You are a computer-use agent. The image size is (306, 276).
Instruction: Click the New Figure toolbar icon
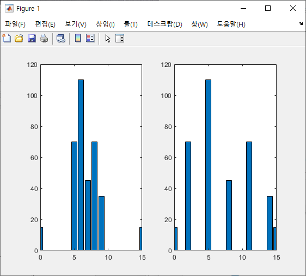click(x=7, y=38)
